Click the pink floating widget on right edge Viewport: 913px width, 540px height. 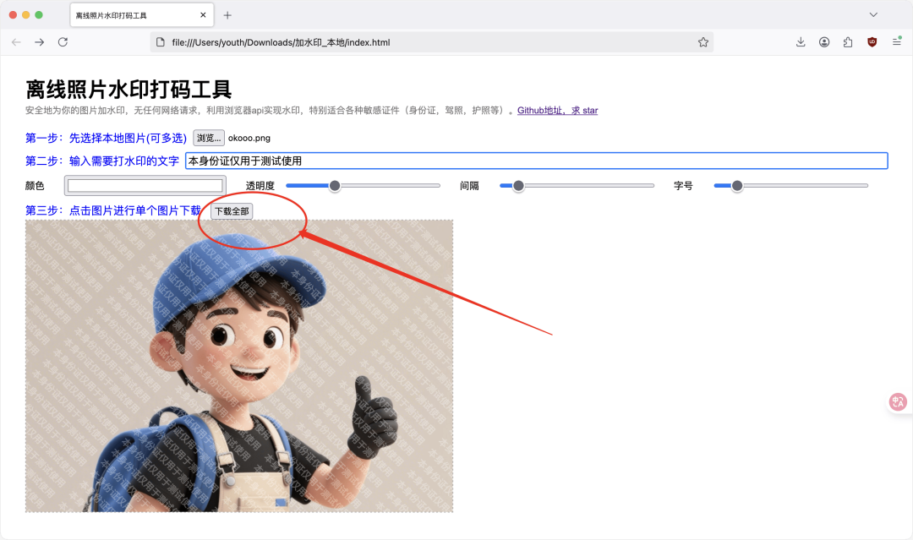pos(897,401)
